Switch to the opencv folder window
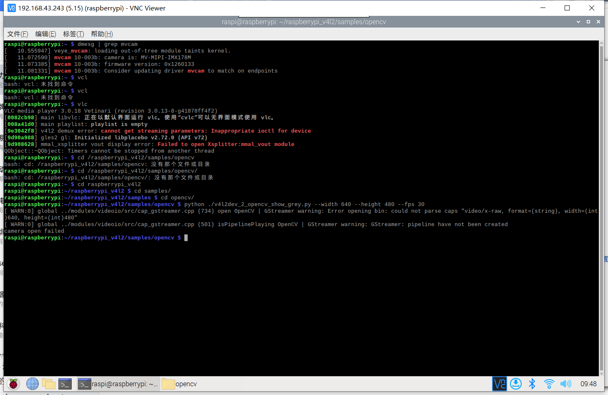Viewport: 608px width, 395px height. click(x=180, y=384)
